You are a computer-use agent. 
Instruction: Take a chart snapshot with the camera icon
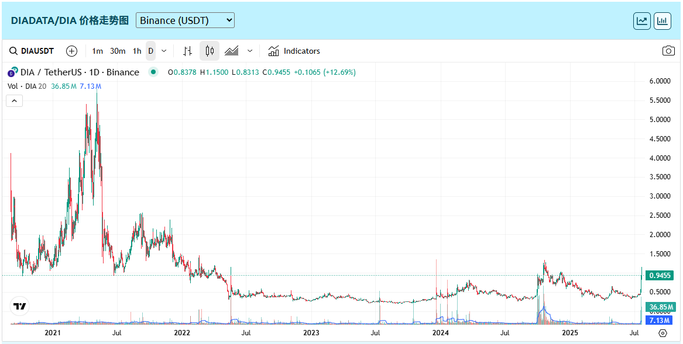click(668, 51)
